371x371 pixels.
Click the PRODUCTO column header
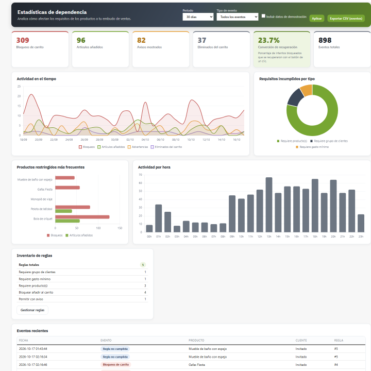[x=196, y=340]
